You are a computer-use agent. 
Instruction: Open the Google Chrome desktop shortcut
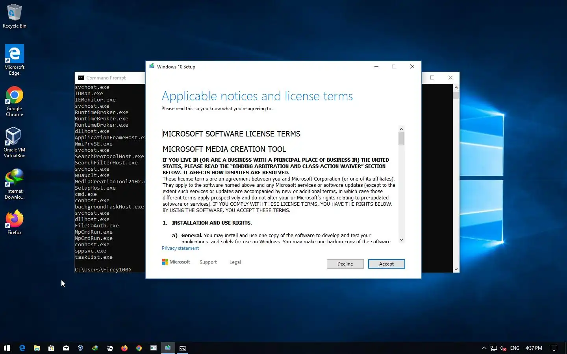point(15,101)
